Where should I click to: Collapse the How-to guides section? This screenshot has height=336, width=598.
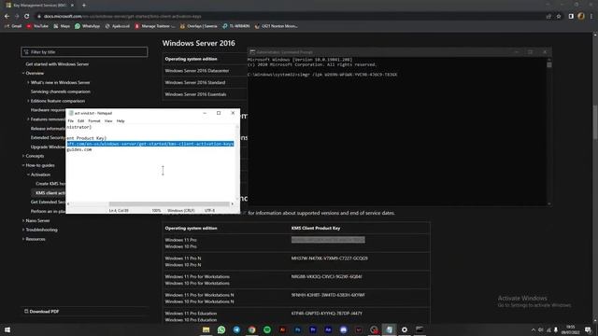pos(23,165)
